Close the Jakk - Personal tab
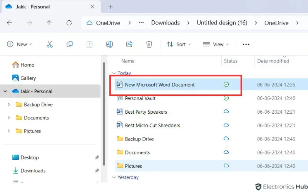The height and width of the screenshot is (192, 308). [x=92, y=7]
